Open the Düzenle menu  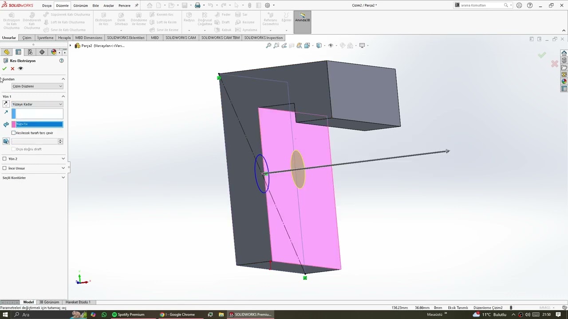coord(62,6)
